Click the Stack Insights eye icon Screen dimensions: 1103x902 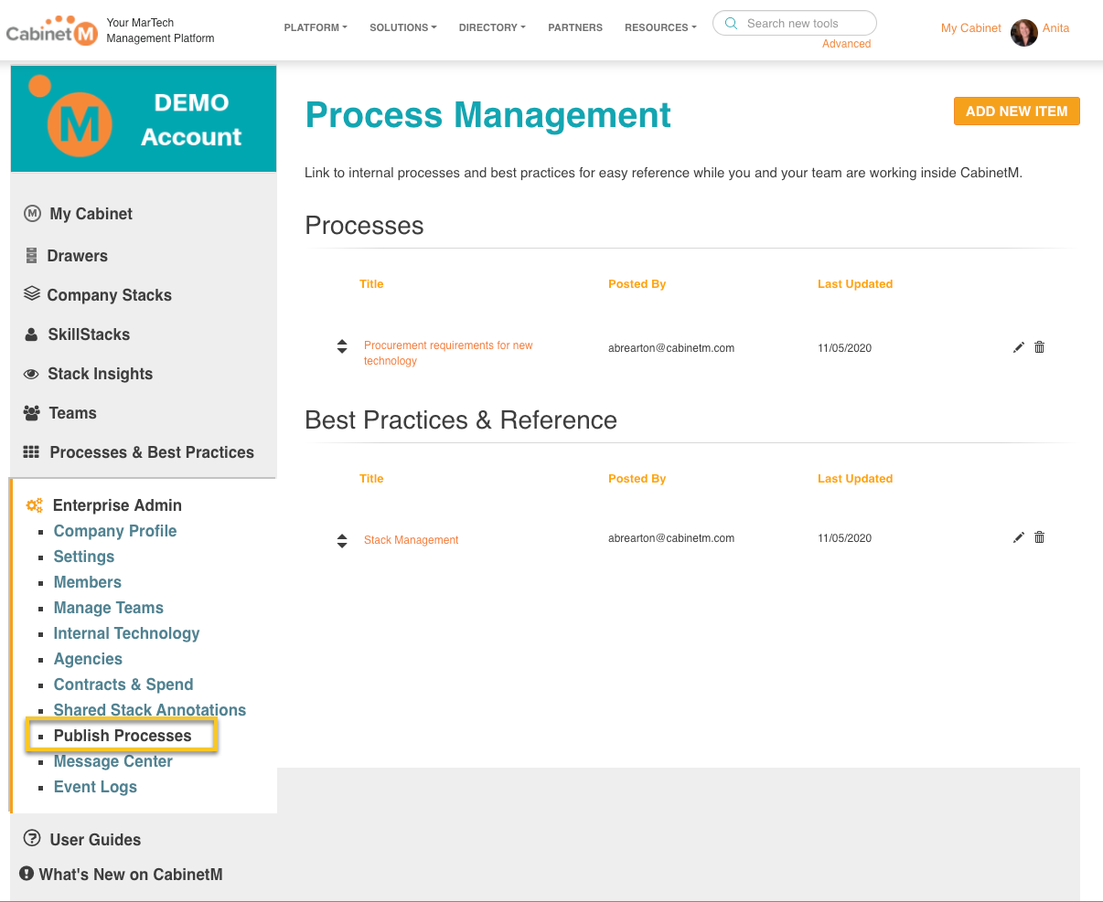click(31, 374)
